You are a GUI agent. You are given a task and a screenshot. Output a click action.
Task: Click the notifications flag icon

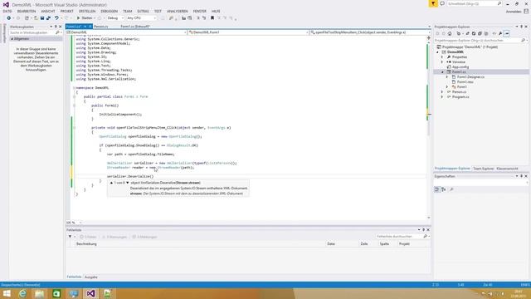coord(433,3)
